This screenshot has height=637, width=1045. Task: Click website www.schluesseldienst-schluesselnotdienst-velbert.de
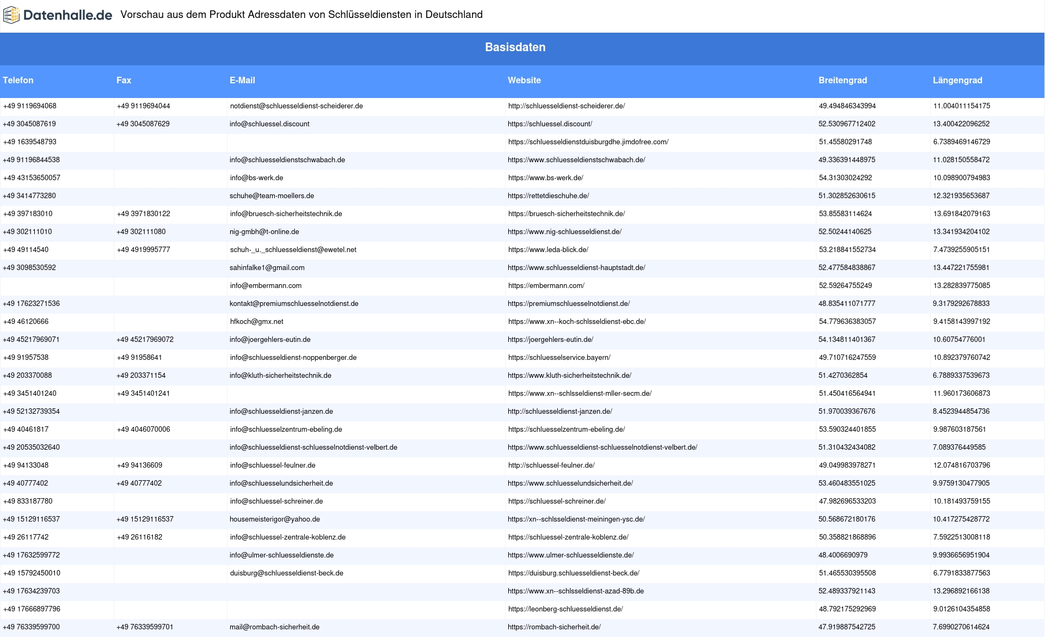tap(603, 448)
